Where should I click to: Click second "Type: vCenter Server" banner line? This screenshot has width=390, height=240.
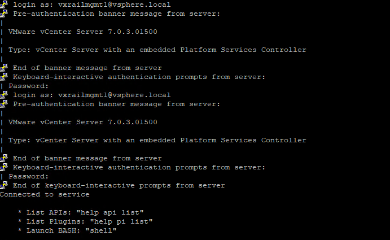click(x=157, y=140)
